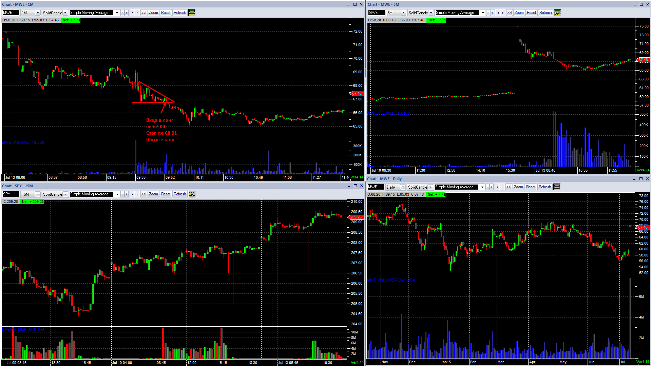This screenshot has width=651, height=366.
Task: Open Simple Moving Average dropdown in MWE 5M chart
Action: (x=483, y=13)
